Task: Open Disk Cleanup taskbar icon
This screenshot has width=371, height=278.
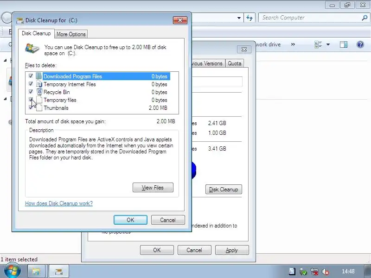Action: click(59, 271)
